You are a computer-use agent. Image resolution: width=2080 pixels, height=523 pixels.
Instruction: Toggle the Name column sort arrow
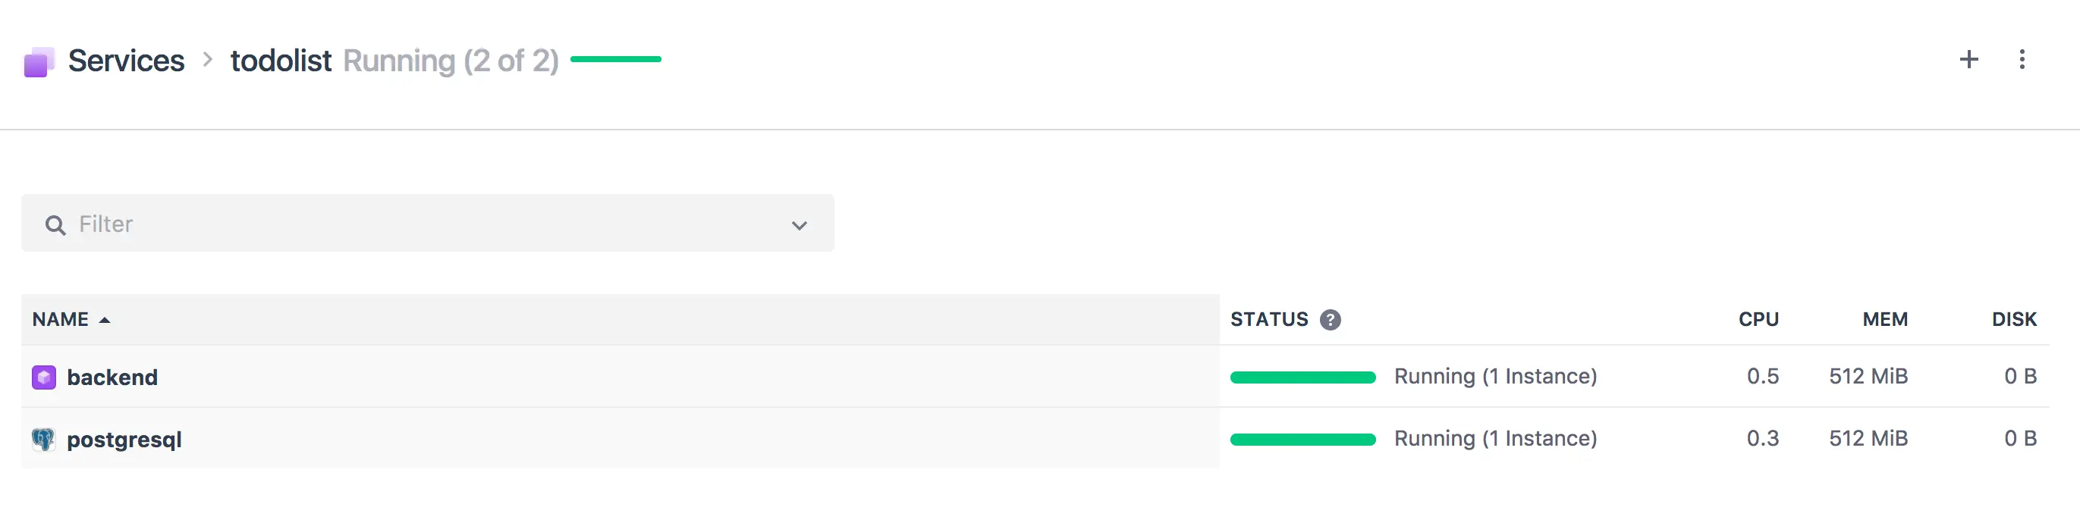tap(104, 321)
